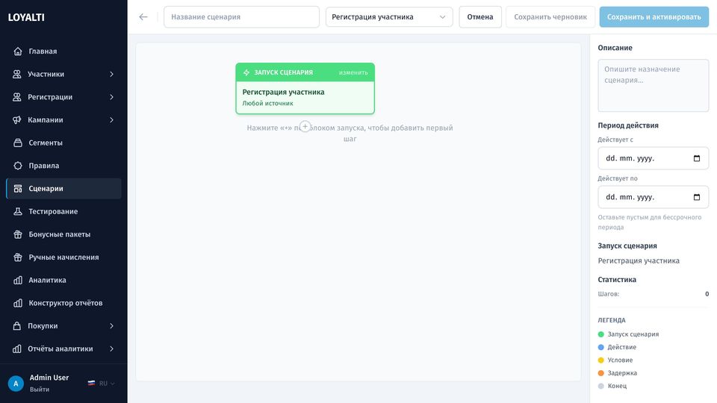The width and height of the screenshot is (717, 403).
Task: Click the Шагов: statistics label
Action: (x=608, y=294)
